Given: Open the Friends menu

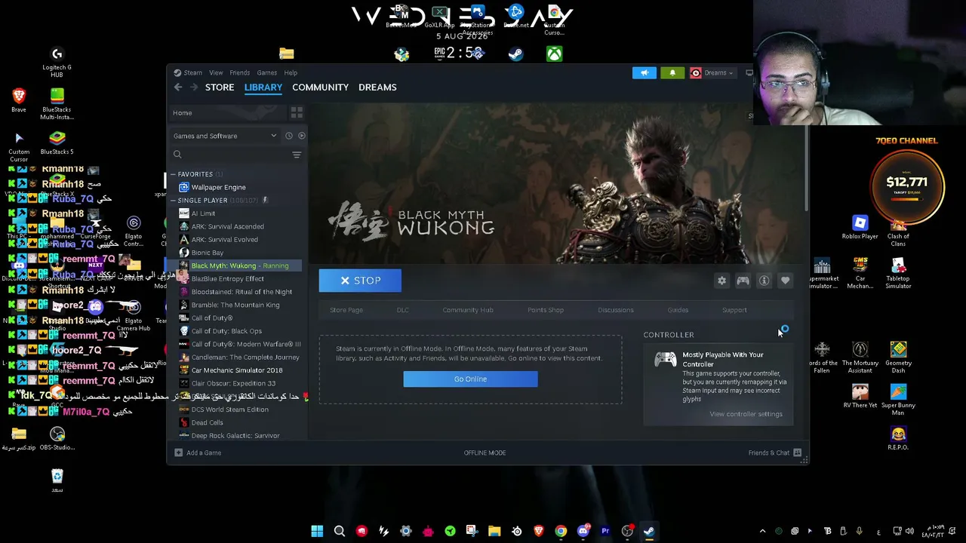Looking at the screenshot, I should pos(239,73).
